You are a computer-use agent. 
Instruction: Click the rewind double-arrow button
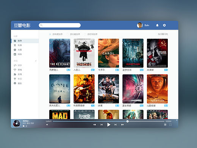[95, 124]
